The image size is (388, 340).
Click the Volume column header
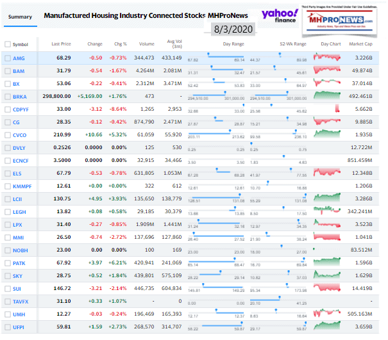(x=146, y=44)
